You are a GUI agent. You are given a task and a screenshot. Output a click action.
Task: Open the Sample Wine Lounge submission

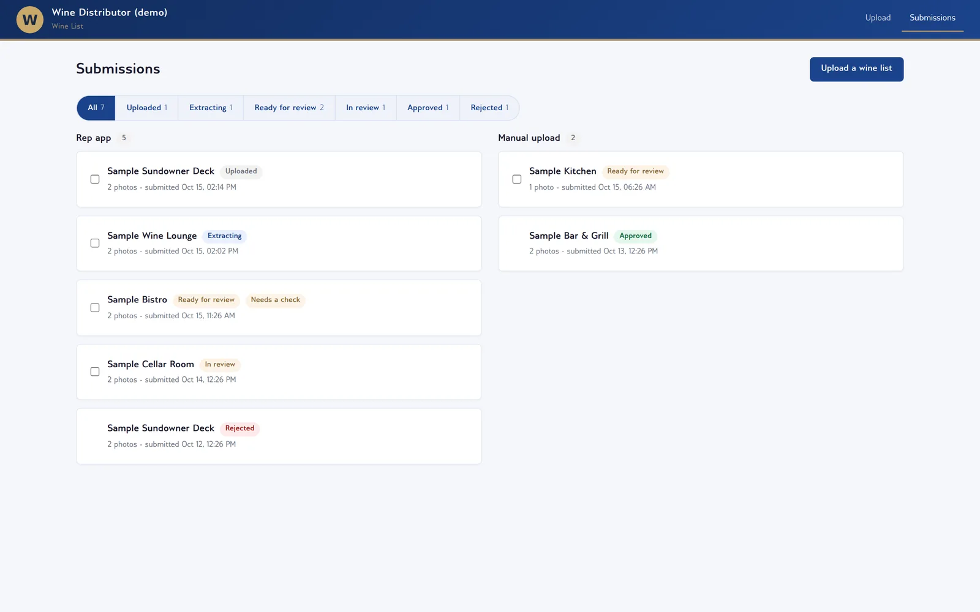[279, 243]
